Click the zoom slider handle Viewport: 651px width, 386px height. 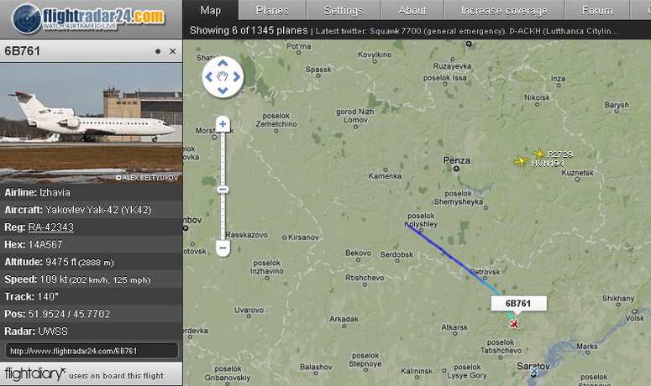point(223,190)
